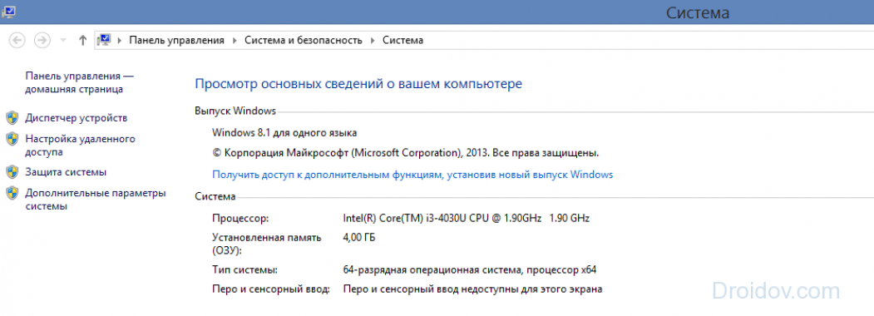Open Панель управления — домашняя страница link
Image resolution: width=874 pixels, height=316 pixels.
80,82
